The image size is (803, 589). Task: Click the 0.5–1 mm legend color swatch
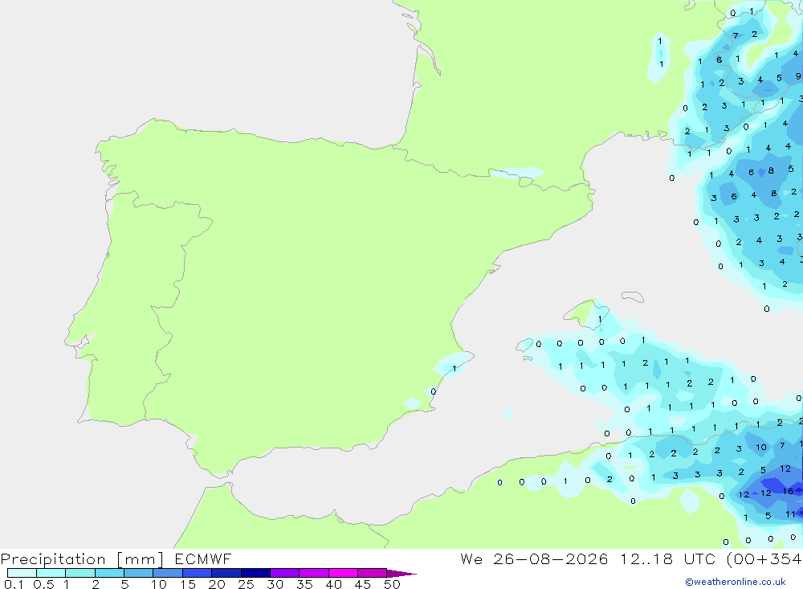coord(51,573)
